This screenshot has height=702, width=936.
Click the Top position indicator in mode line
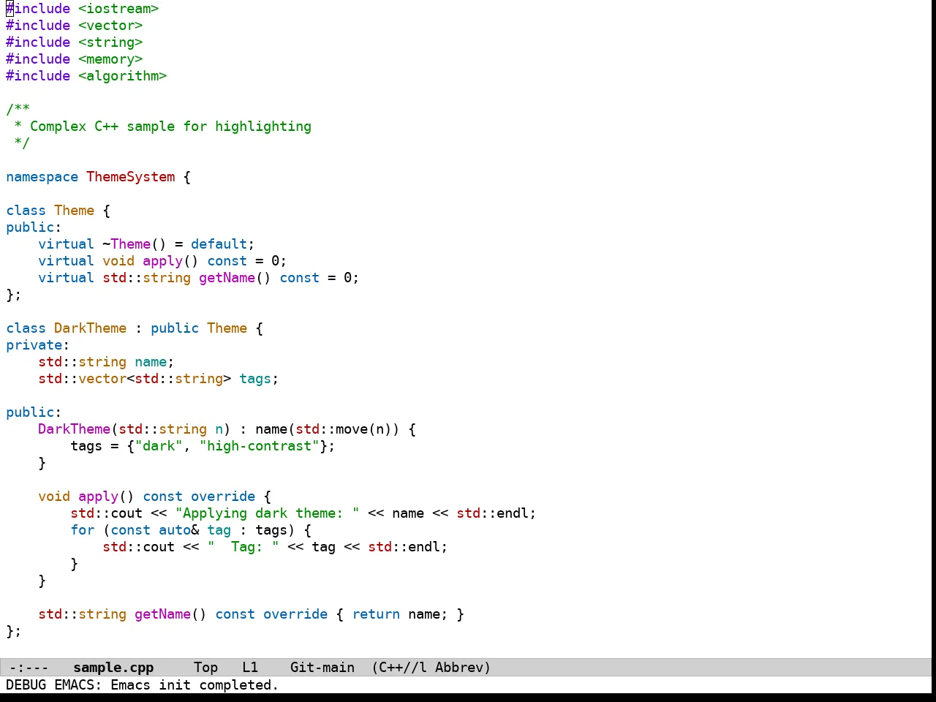pos(205,668)
